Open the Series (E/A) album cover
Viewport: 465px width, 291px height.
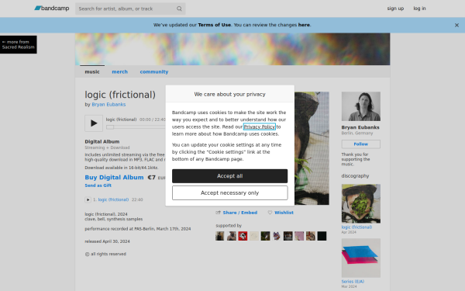pos(361,258)
